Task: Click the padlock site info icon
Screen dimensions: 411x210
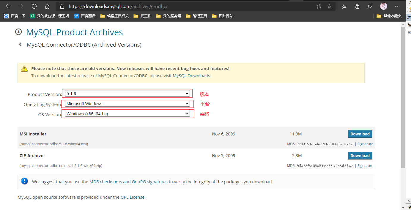Action: coord(62,6)
